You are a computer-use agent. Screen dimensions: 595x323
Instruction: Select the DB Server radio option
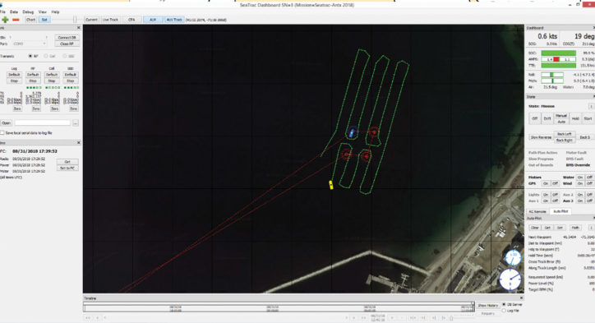pyautogui.click(x=504, y=304)
